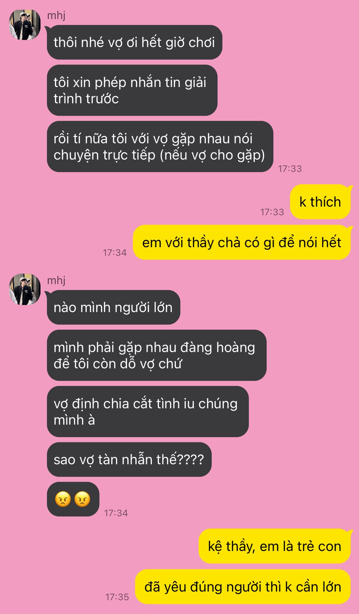
Task: Select the 'tôi xin phép nhắn tin giải trình' bubble
Action: click(132, 90)
